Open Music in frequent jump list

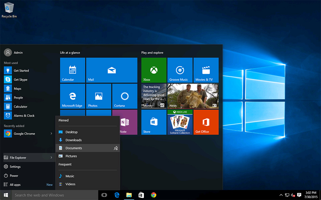(88, 176)
